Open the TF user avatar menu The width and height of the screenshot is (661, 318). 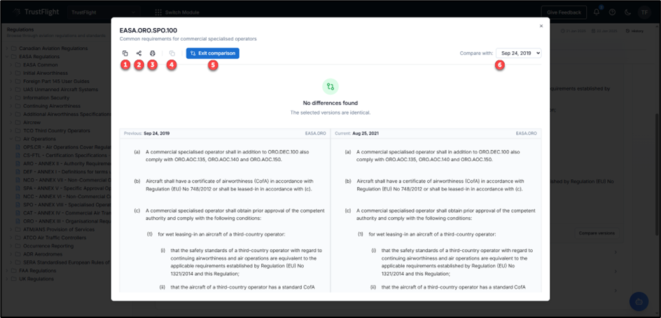(643, 12)
